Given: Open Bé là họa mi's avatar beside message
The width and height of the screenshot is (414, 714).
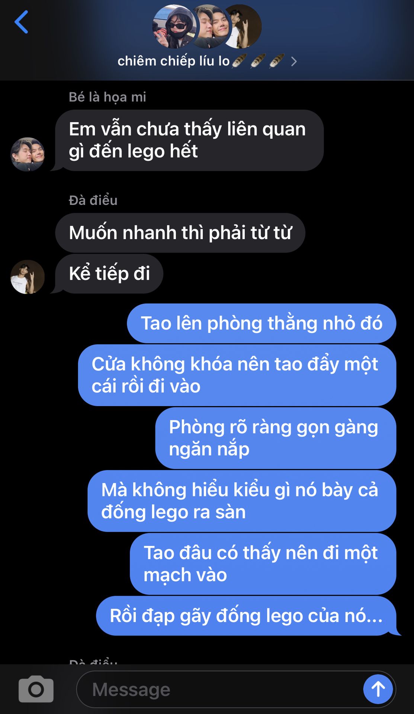Looking at the screenshot, I should click(28, 154).
